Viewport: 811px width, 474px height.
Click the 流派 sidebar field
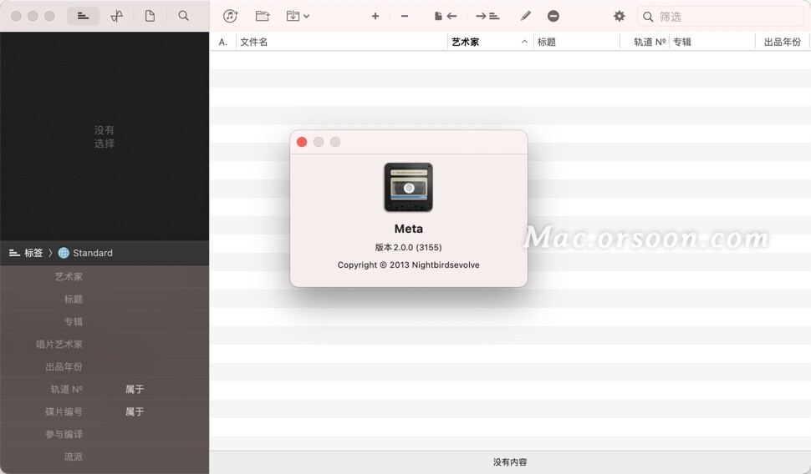(105, 457)
